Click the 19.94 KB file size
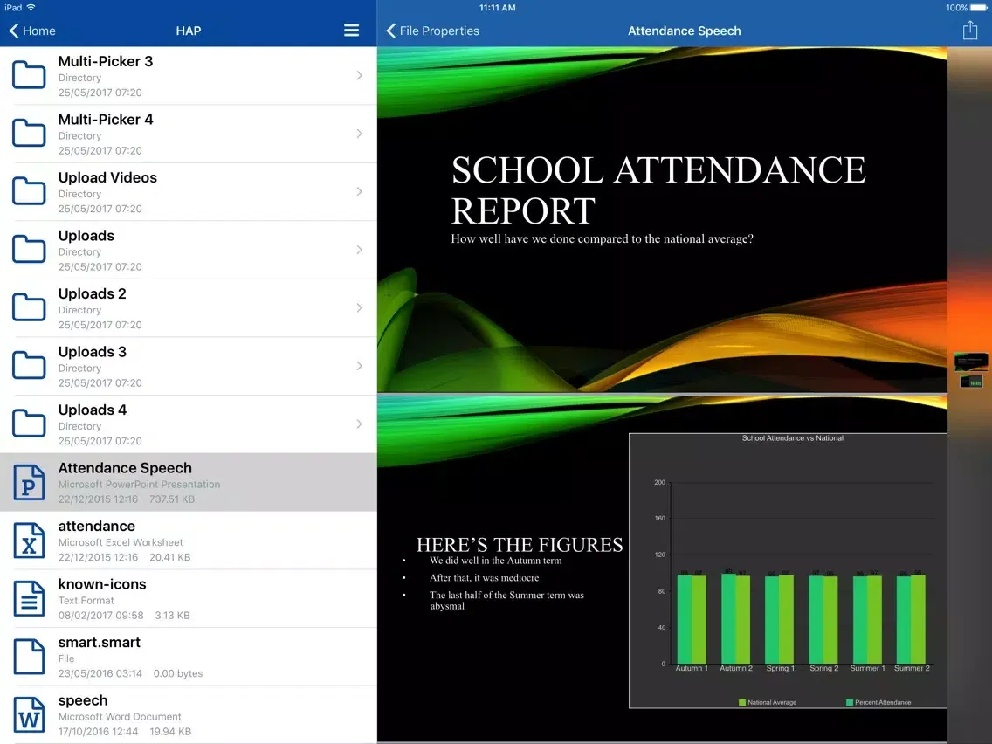The height and width of the screenshot is (744, 992). pos(170,732)
